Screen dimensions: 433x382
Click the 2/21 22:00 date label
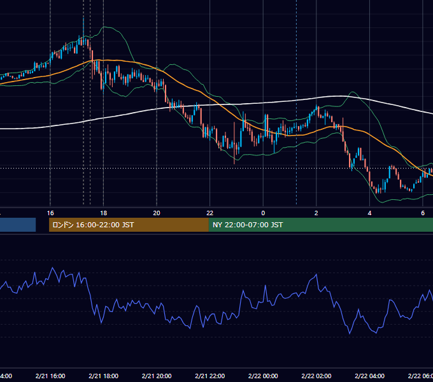(210, 376)
